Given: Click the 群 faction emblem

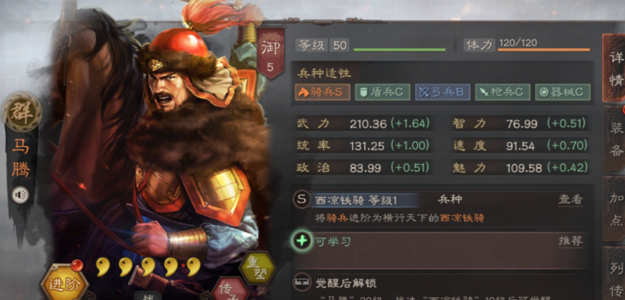Looking at the screenshot, I should [22, 113].
